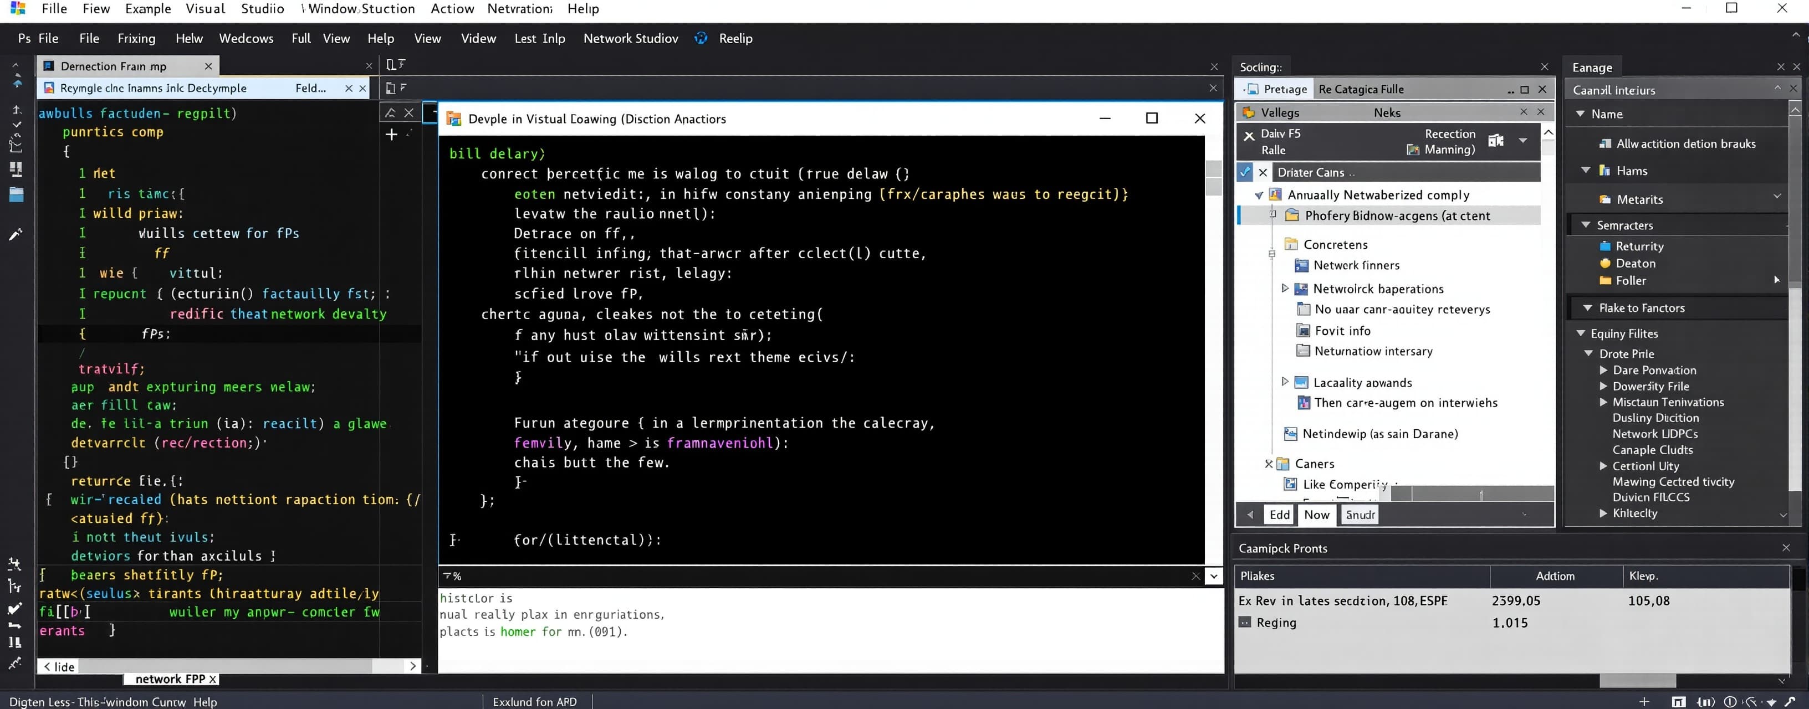Viewport: 1809px width, 709px height.
Task: Click the plus icon beside the code editor
Action: 391,134
